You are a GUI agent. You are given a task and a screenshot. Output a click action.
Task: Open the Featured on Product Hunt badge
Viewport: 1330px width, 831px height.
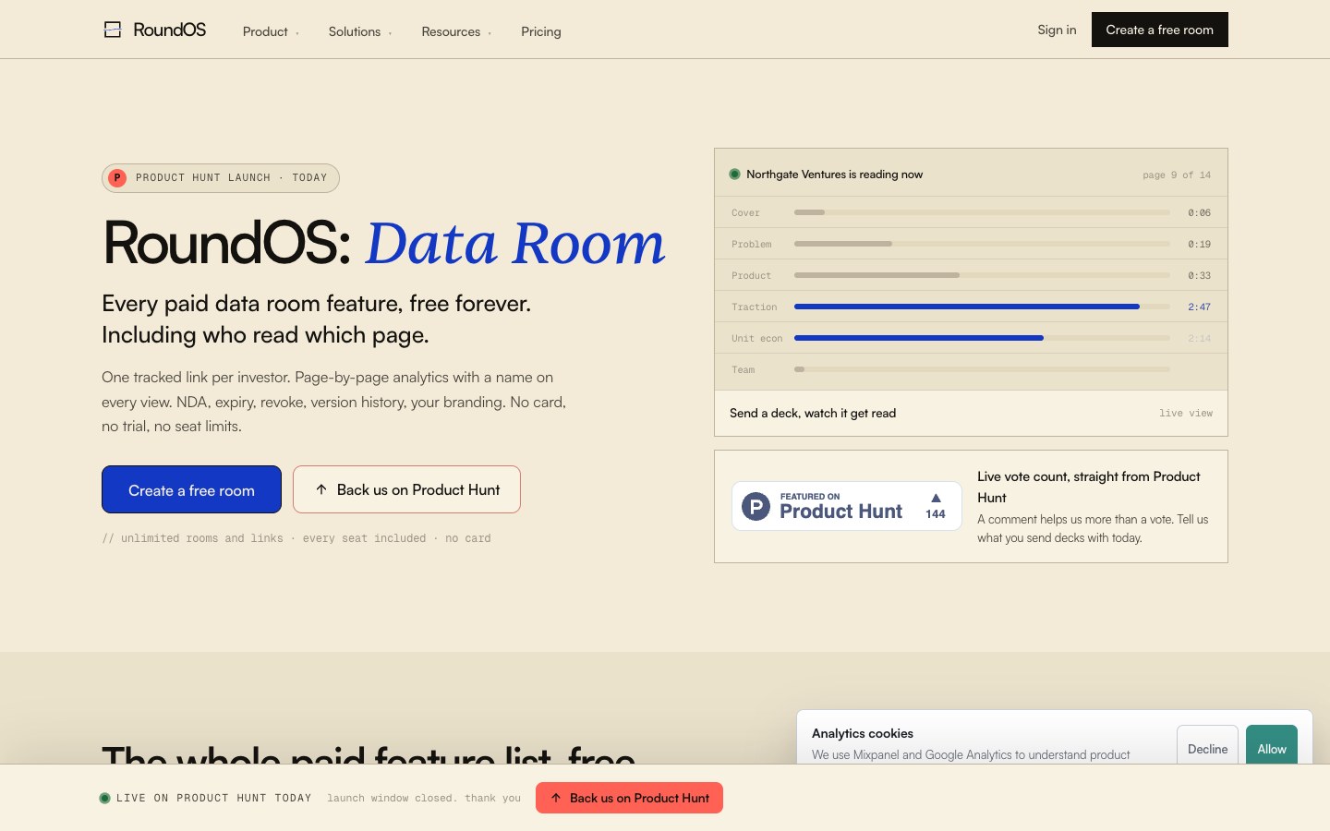coord(847,506)
